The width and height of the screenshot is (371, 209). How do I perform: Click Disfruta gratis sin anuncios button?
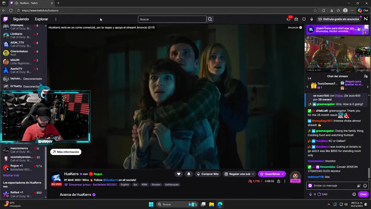pyautogui.click(x=339, y=19)
